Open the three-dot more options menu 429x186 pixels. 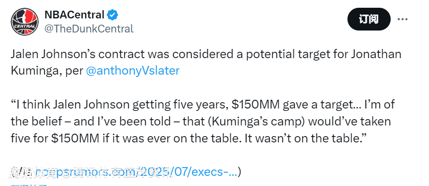coord(402,19)
